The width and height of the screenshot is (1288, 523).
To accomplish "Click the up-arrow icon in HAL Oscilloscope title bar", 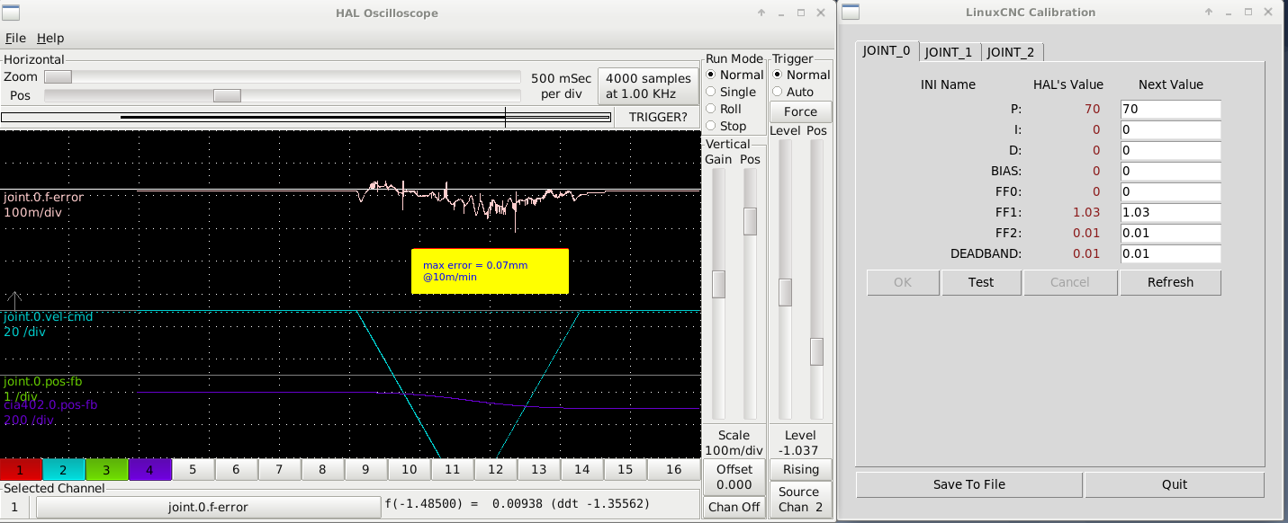I will tap(761, 13).
